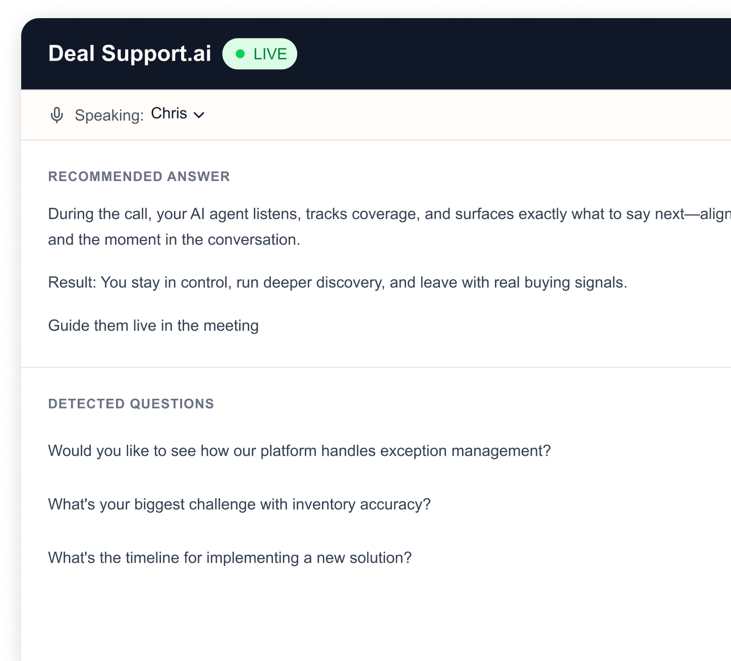Expand the chevron next to Chris
This screenshot has width=731, height=661.
(x=199, y=115)
